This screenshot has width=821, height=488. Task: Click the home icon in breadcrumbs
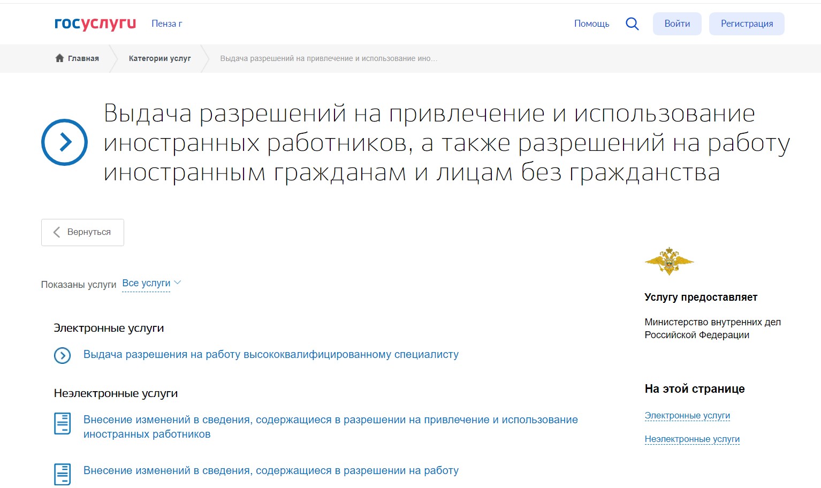(59, 58)
